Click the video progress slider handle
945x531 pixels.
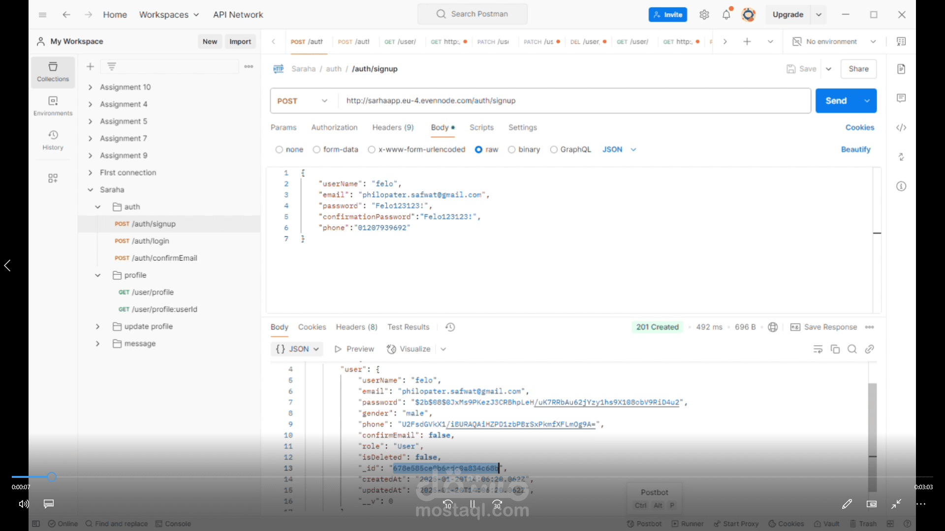pyautogui.click(x=52, y=476)
